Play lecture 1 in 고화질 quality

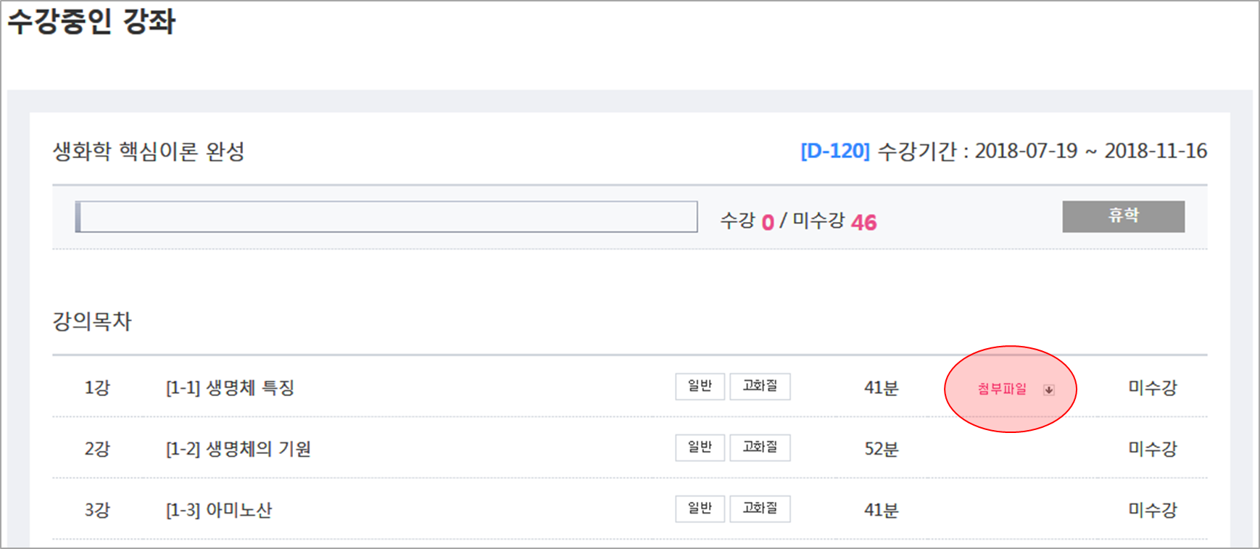point(760,387)
